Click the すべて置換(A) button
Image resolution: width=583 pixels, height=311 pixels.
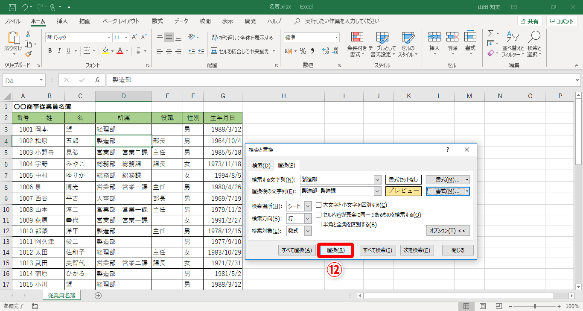click(x=296, y=250)
